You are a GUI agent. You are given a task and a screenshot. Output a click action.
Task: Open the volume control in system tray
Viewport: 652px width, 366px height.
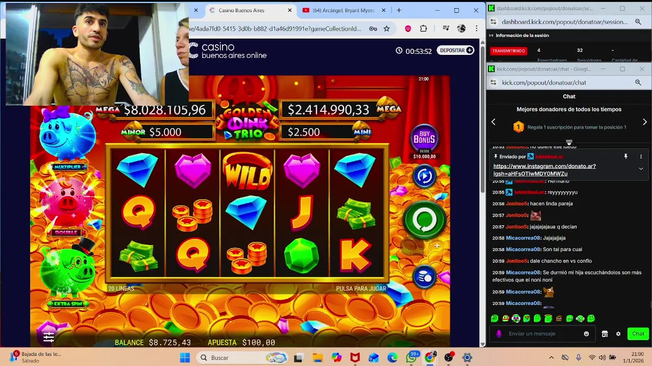(x=602, y=358)
